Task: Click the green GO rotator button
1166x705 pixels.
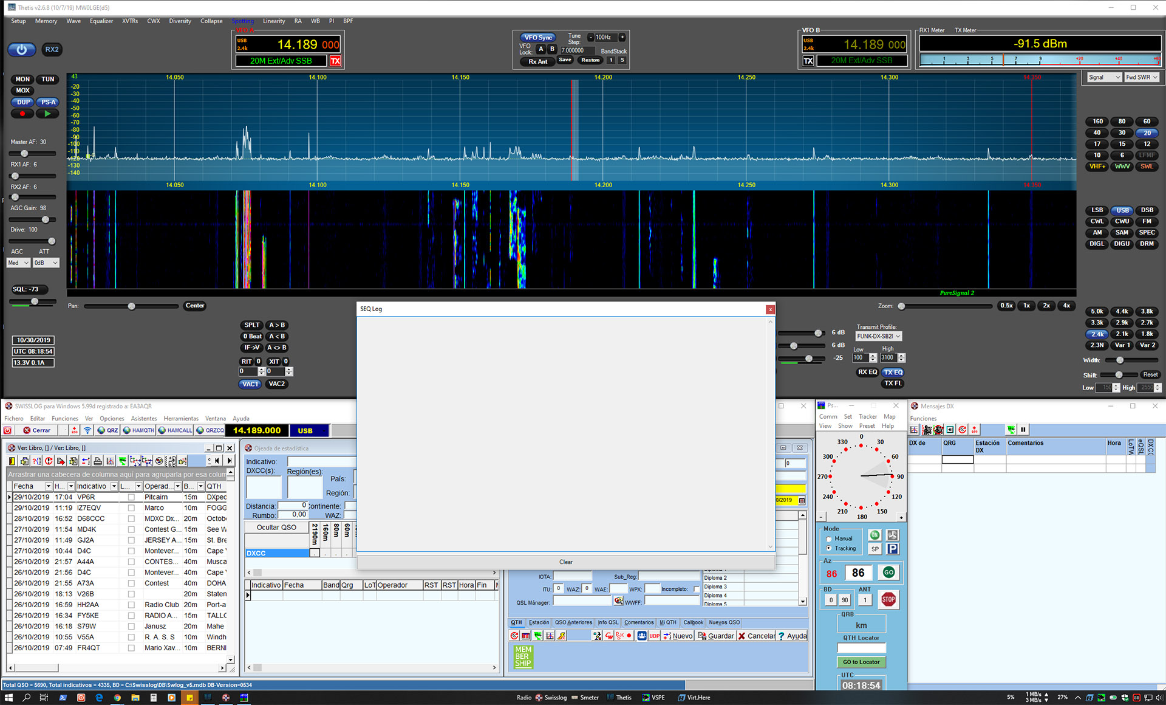Action: coord(888,573)
